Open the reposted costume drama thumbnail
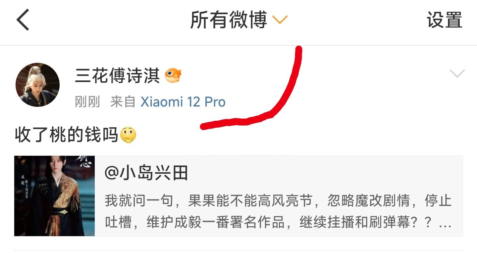The image size is (477, 253). (x=54, y=196)
